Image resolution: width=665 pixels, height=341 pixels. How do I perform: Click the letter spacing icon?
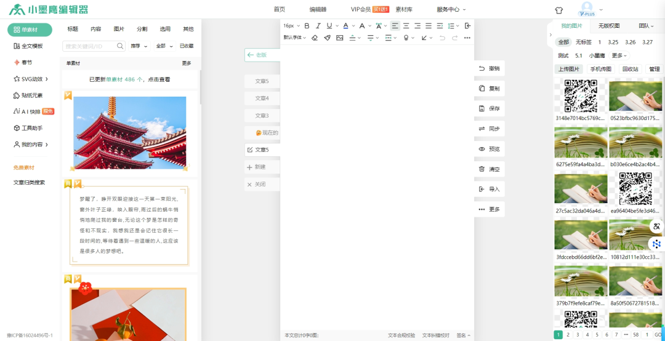click(379, 26)
